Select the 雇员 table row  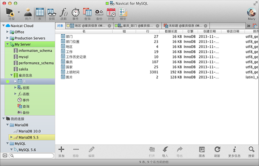[157, 62]
